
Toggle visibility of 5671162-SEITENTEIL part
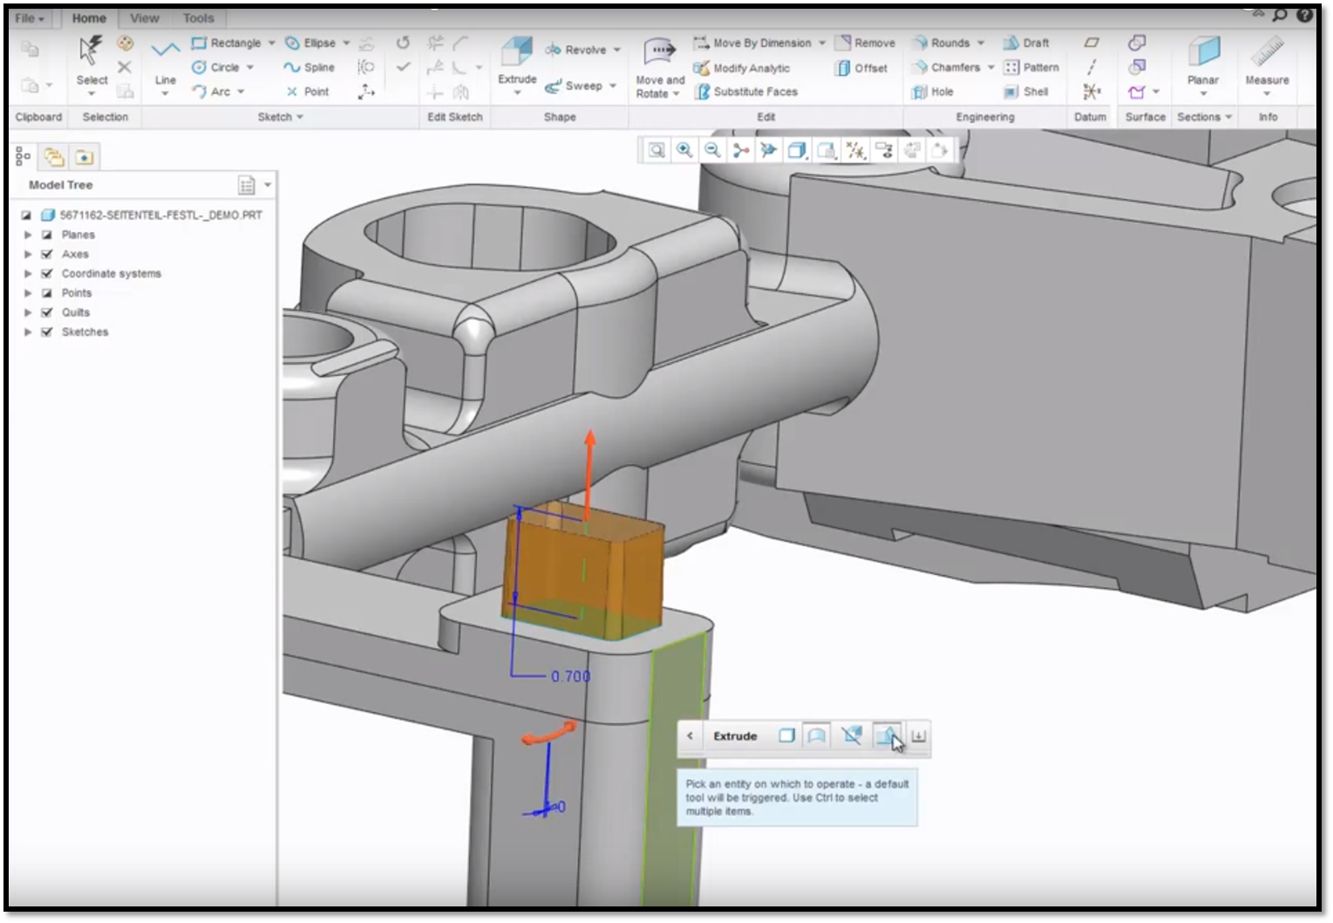point(26,215)
